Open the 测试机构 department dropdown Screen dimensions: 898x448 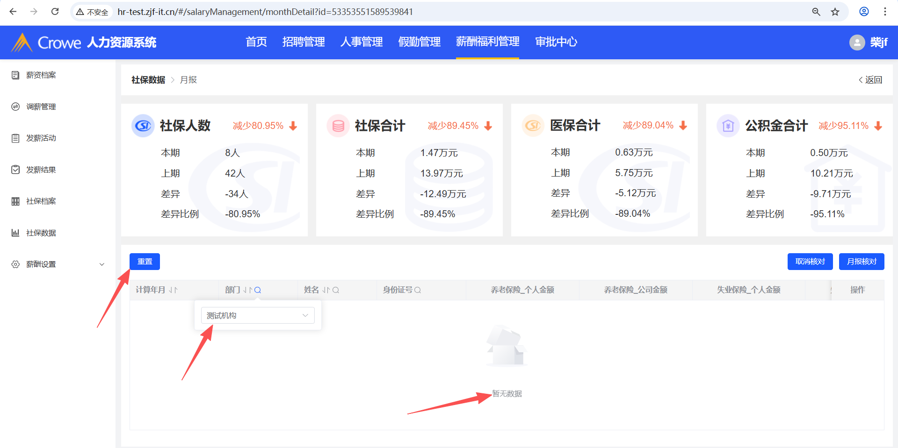[x=258, y=315]
